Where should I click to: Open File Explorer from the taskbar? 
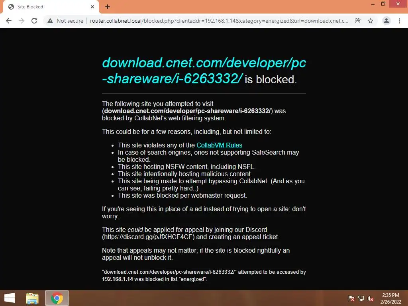[32, 298]
